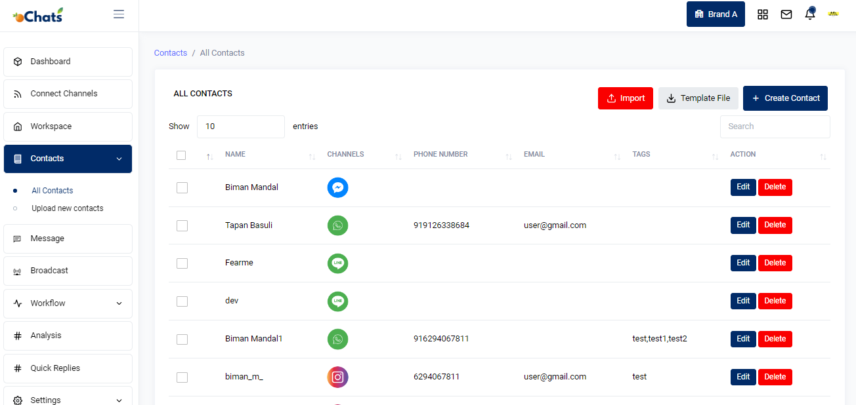Open the Brand A switcher
This screenshot has height=405, width=856.
(716, 14)
